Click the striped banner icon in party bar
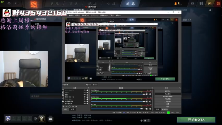The image size is (222, 125). click(41, 119)
